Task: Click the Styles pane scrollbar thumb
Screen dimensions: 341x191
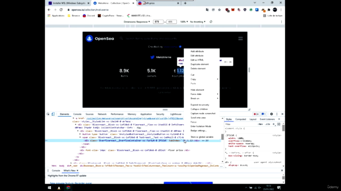Action: [283, 128]
